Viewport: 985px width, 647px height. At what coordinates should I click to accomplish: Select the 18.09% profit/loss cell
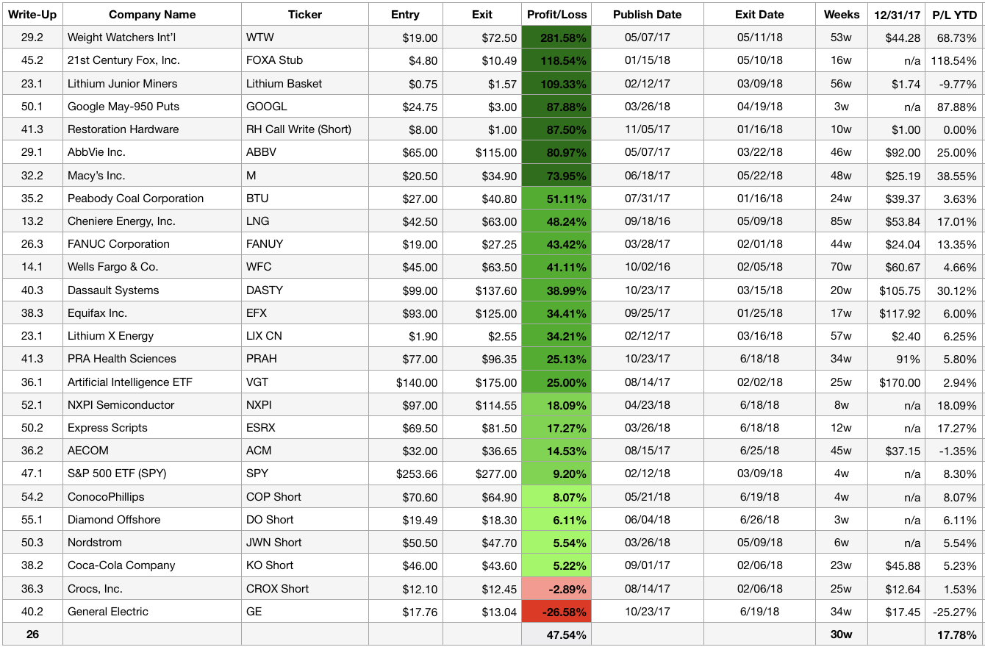click(556, 405)
